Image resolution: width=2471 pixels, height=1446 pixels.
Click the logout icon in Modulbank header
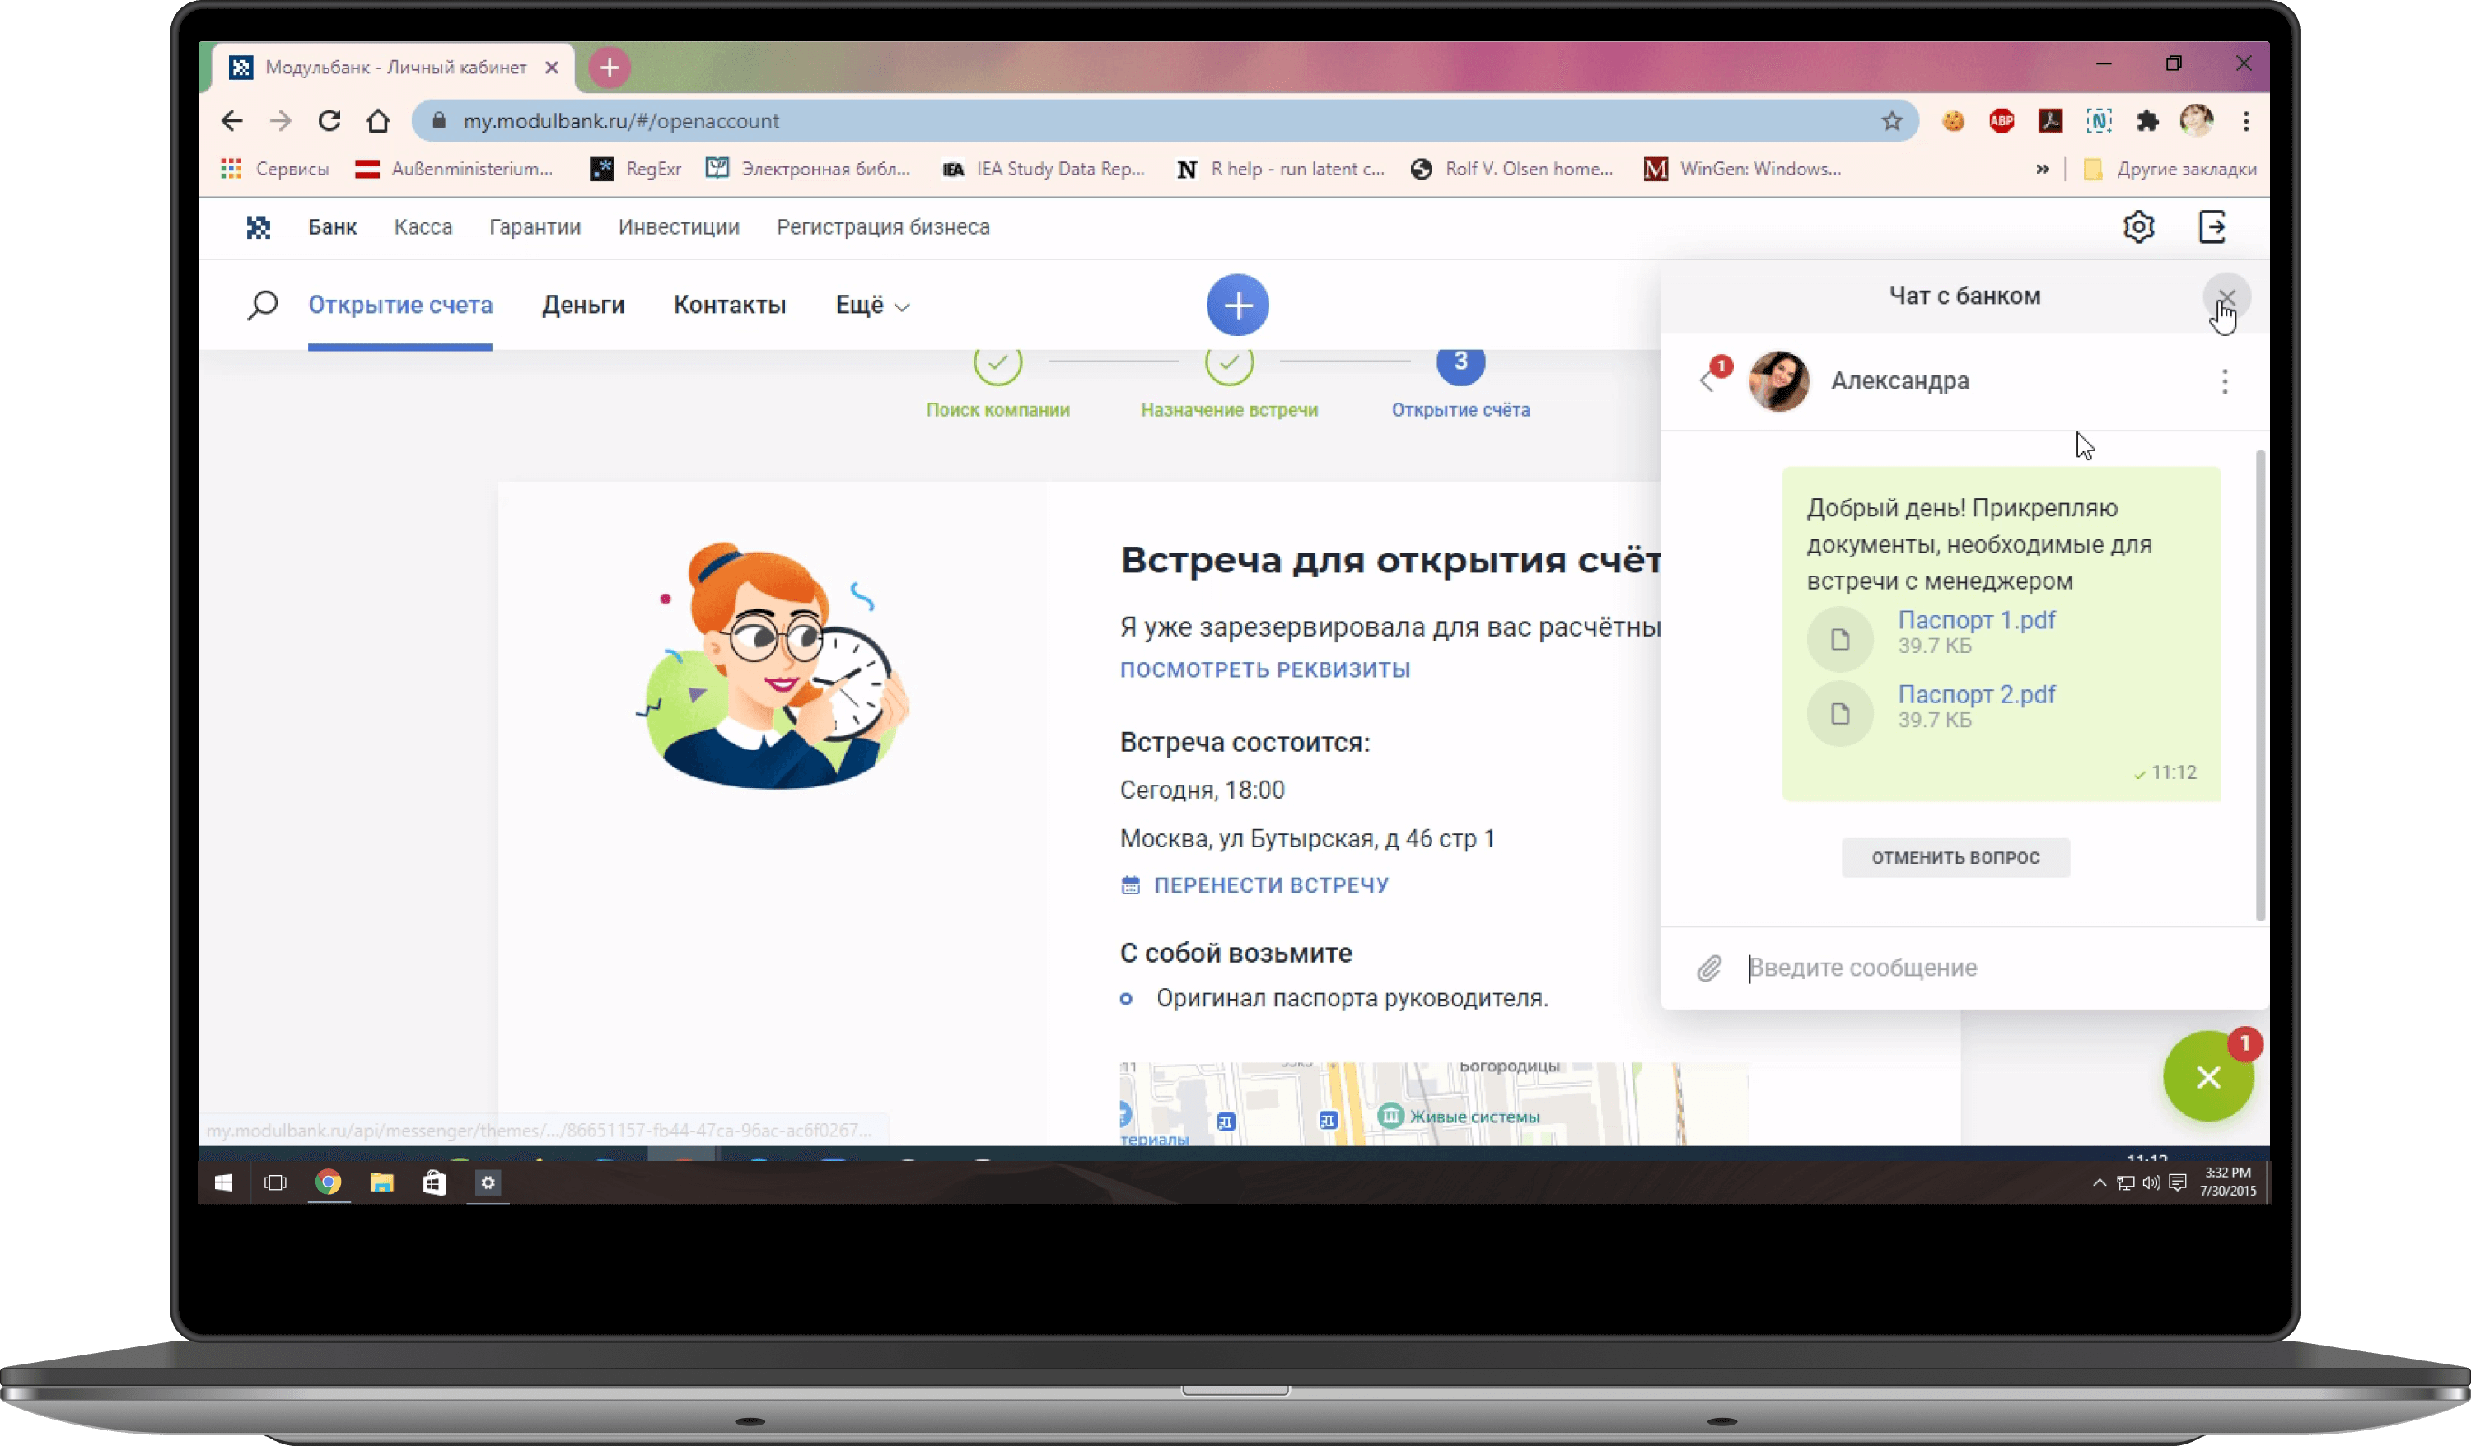pos(2212,226)
